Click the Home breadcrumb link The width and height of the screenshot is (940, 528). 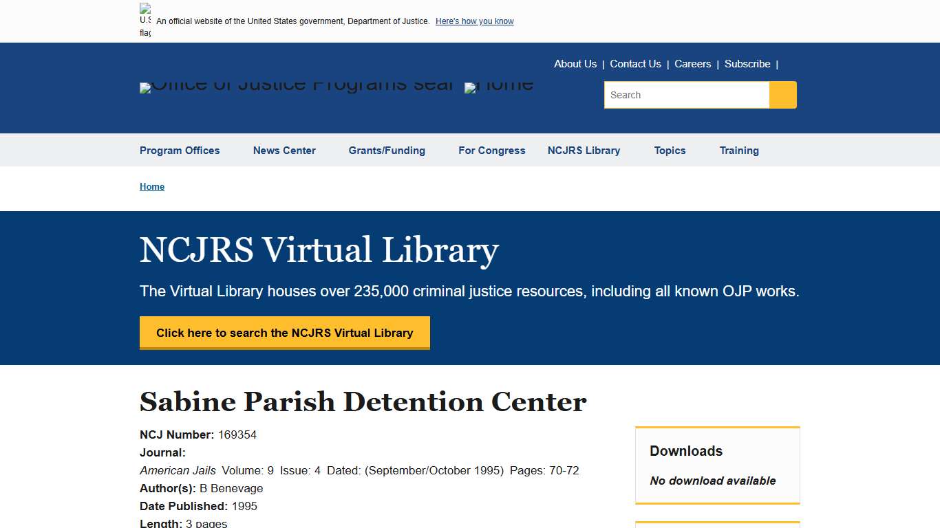click(x=152, y=186)
